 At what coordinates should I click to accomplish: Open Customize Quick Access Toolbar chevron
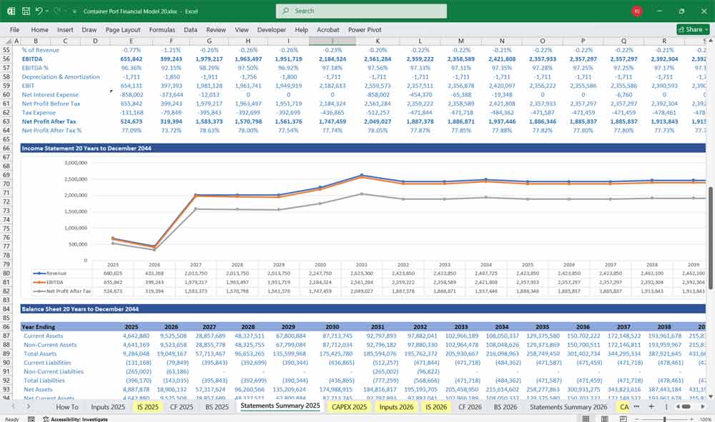[x=74, y=11]
